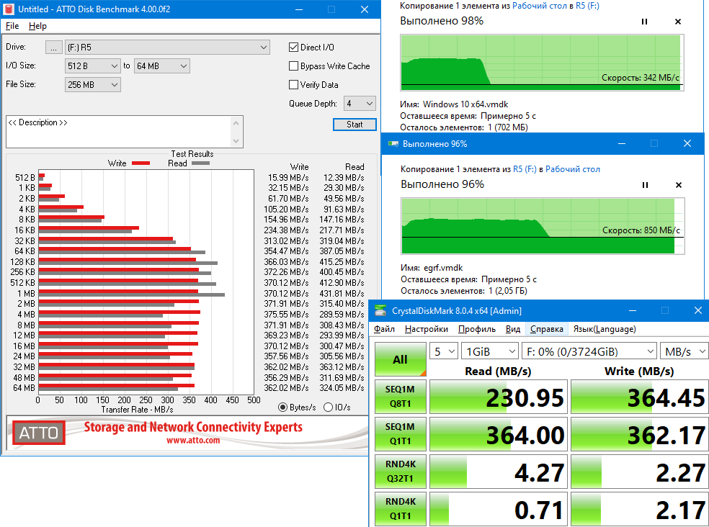This screenshot has height=527, width=709.
Task: Pause the copy to R5 (F:) at 98%
Action: pos(644,22)
